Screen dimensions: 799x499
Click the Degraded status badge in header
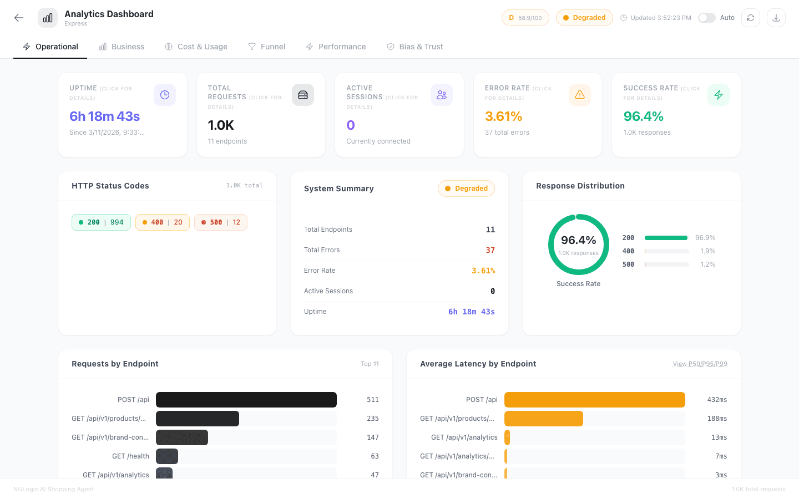coord(584,18)
